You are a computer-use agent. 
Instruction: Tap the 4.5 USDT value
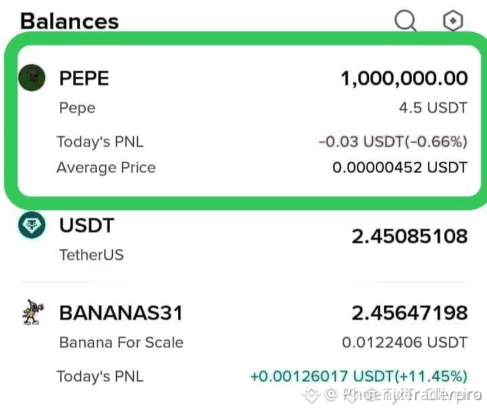tap(433, 108)
